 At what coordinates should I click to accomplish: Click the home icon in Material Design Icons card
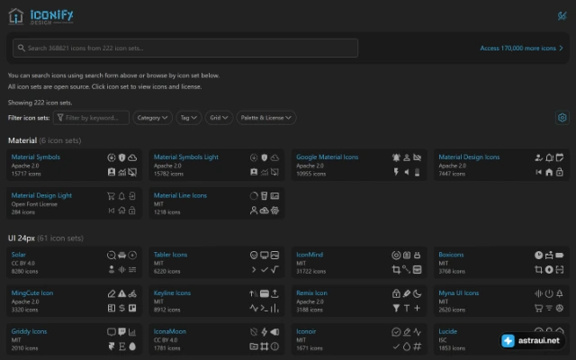[x=549, y=172]
